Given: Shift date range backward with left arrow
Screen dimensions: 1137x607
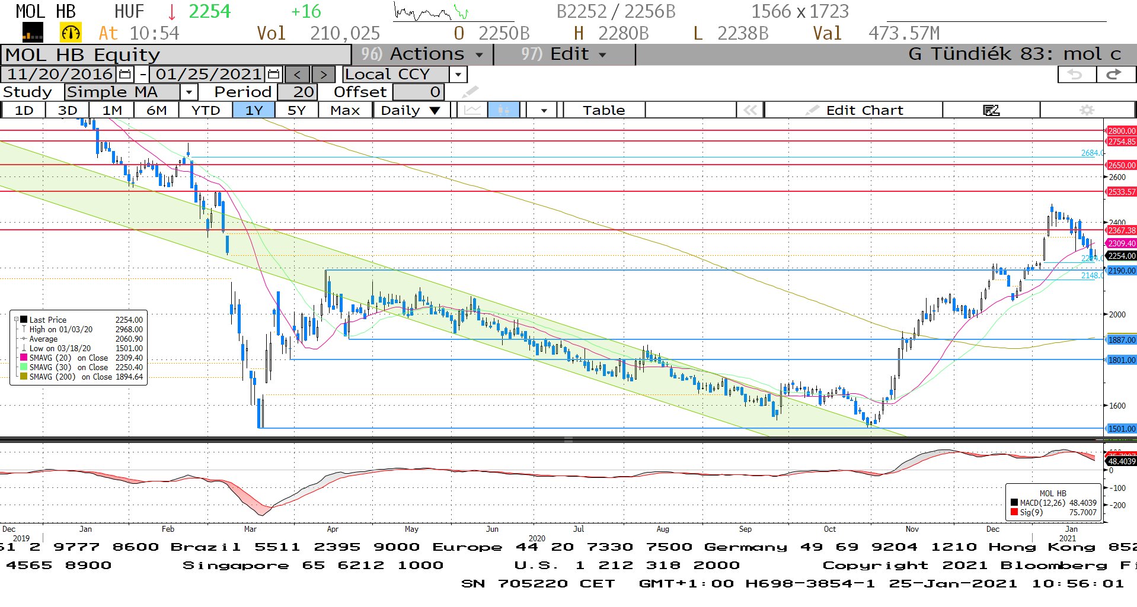Looking at the screenshot, I should 298,74.
